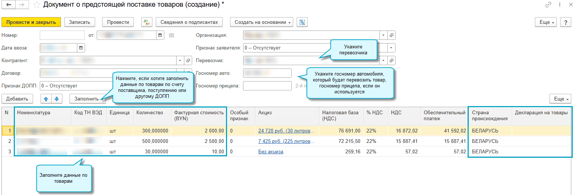575x195 pixels.
Task: Open document structure icon next to Создать на основании
Action: point(302,22)
